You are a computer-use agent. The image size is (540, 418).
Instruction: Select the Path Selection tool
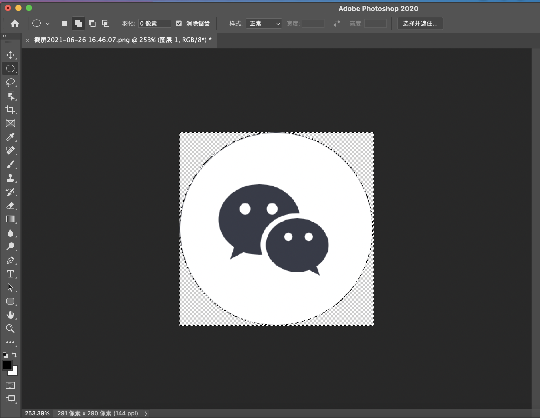coord(10,288)
